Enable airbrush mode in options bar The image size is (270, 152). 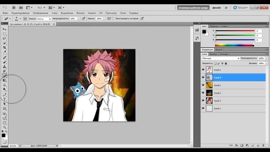click(x=109, y=19)
